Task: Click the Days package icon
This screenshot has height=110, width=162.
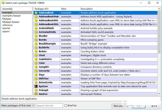Action: pos(36,75)
